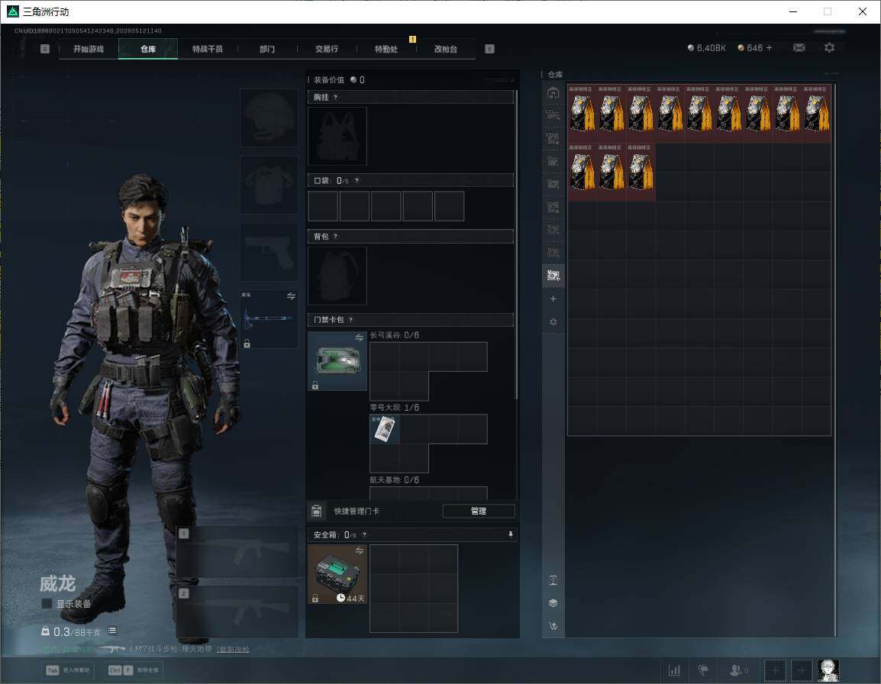
Task: Select the empty chest rig slot
Action: 337,136
